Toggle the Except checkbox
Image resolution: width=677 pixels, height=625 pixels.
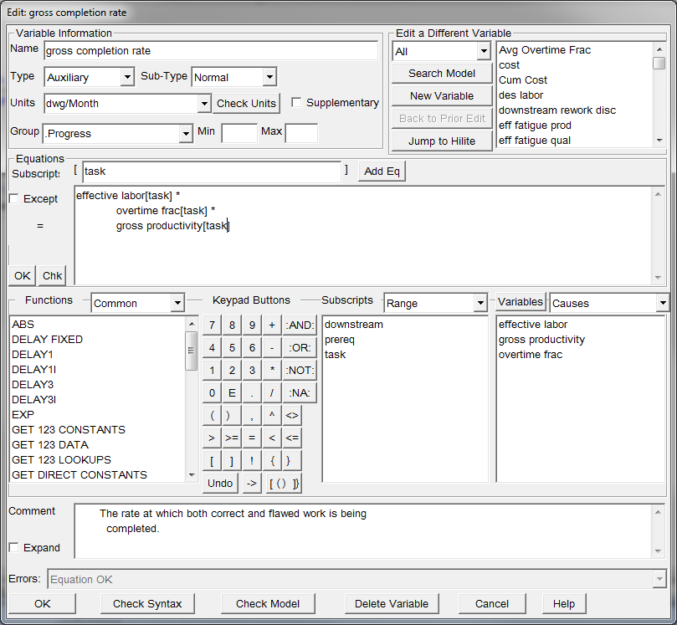tap(14, 199)
